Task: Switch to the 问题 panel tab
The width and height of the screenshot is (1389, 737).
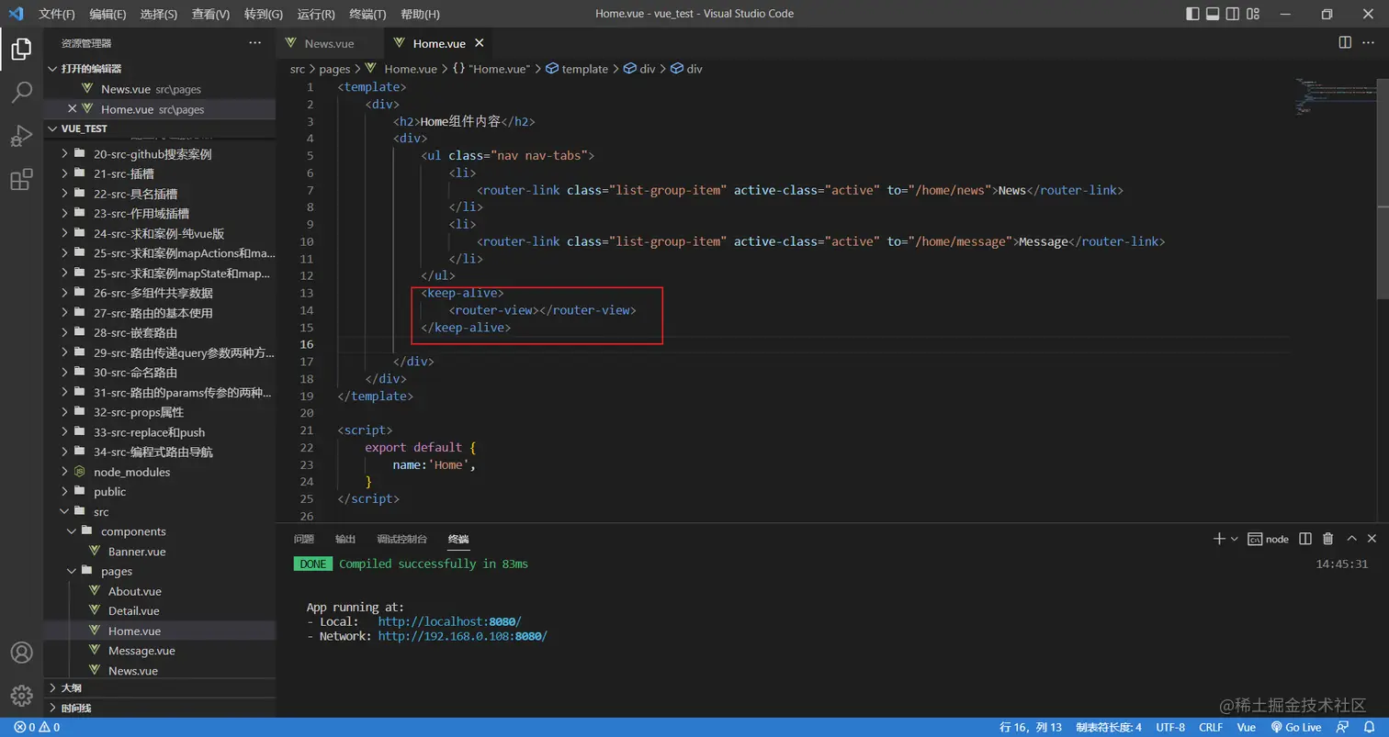Action: click(x=303, y=539)
